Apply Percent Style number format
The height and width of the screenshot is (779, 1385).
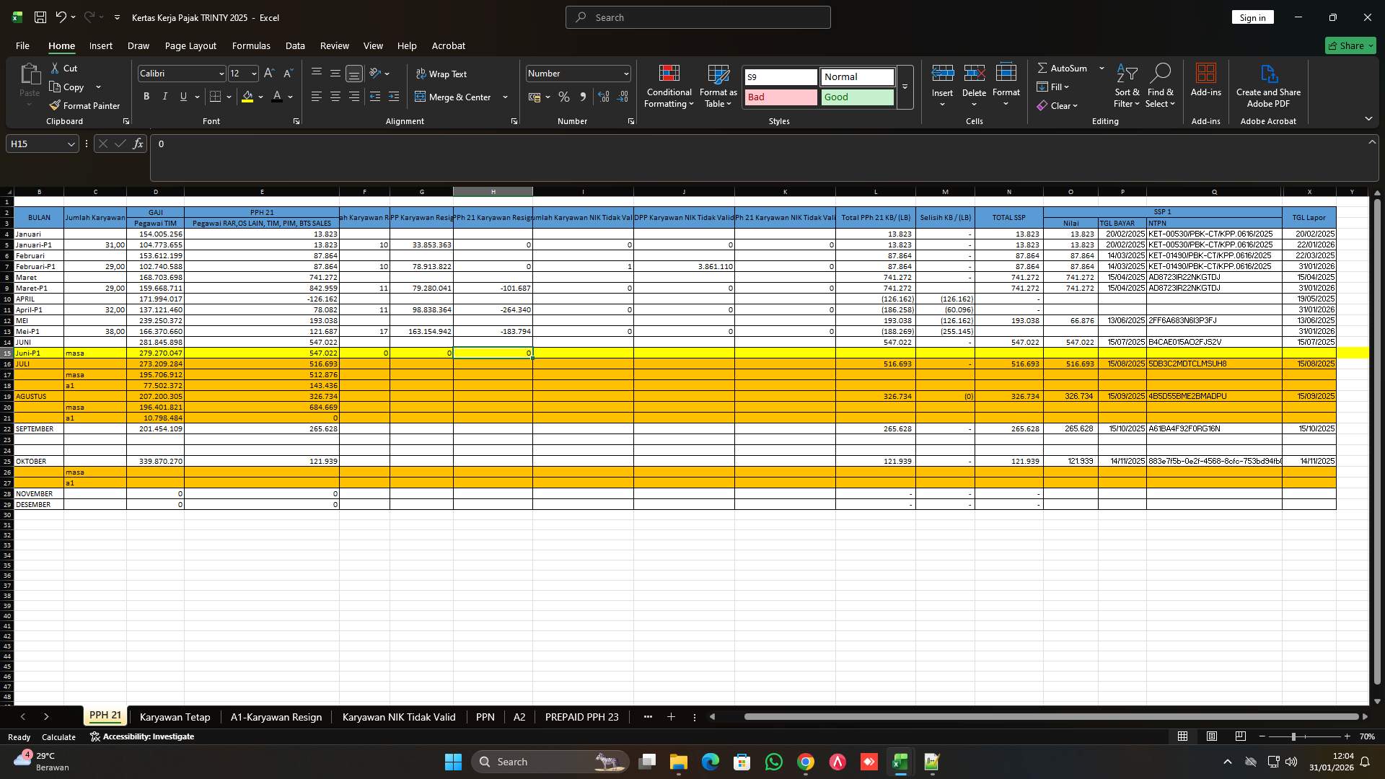(x=563, y=96)
